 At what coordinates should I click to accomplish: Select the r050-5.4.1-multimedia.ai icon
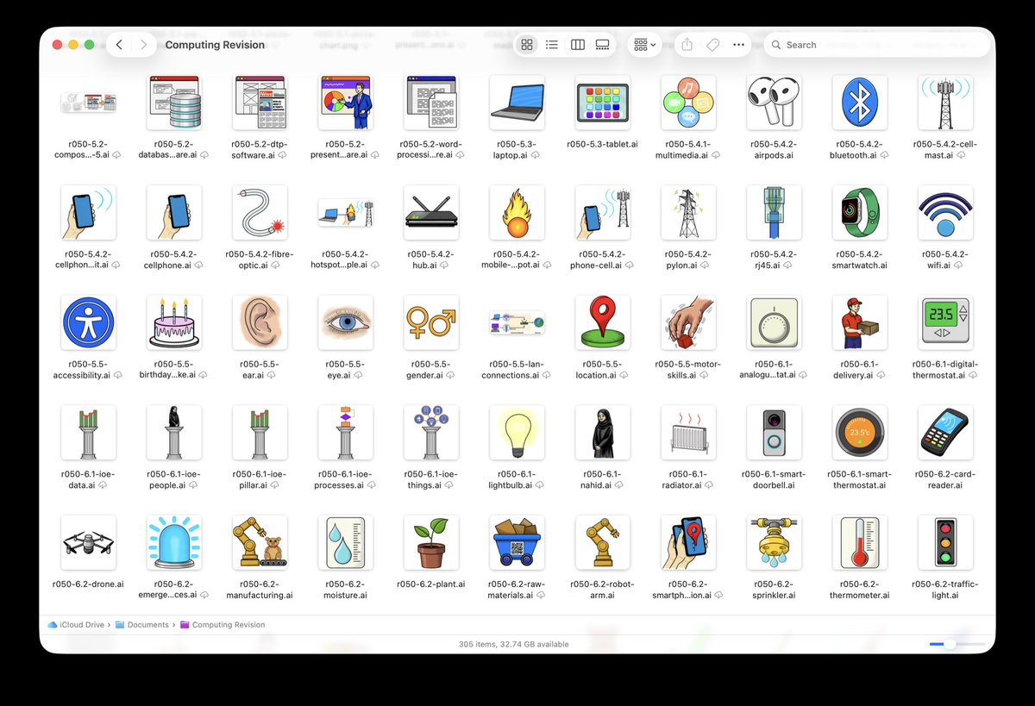[688, 103]
